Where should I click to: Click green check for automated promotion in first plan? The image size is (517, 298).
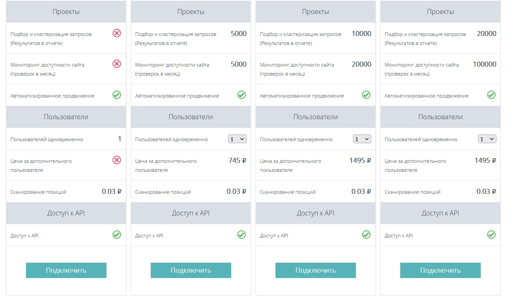117,95
